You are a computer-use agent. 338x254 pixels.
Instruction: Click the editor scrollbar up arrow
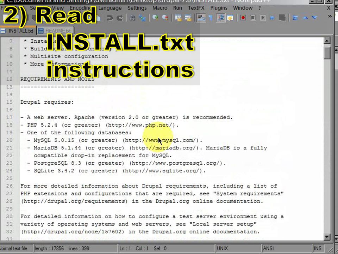[327, 41]
